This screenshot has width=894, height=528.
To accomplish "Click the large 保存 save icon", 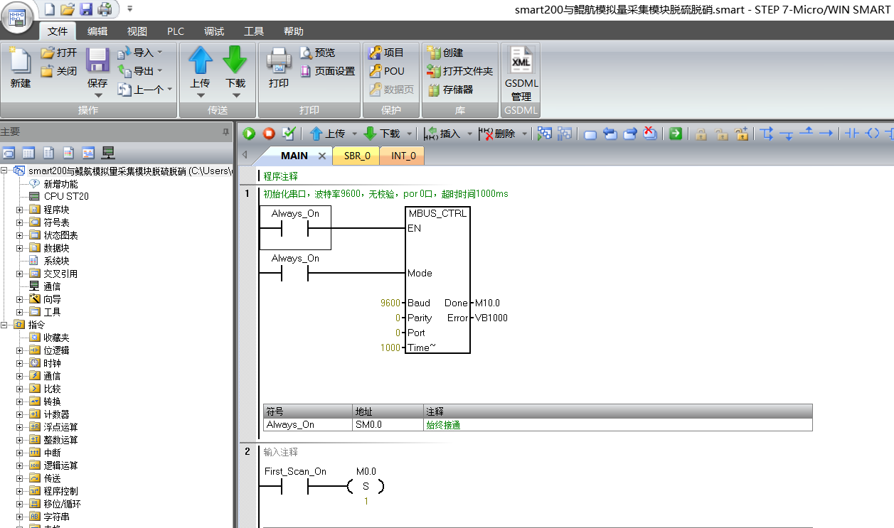I will click(97, 60).
